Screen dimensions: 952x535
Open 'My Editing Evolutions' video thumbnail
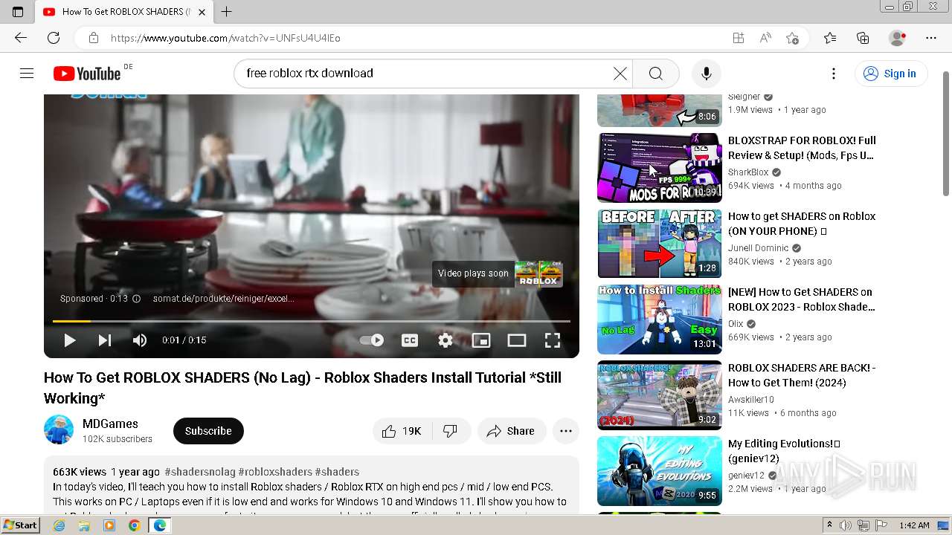[x=660, y=471]
